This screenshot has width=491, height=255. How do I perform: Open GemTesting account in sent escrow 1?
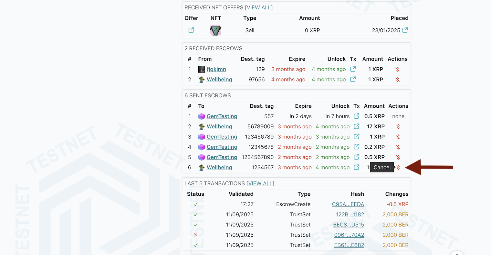tap(222, 116)
